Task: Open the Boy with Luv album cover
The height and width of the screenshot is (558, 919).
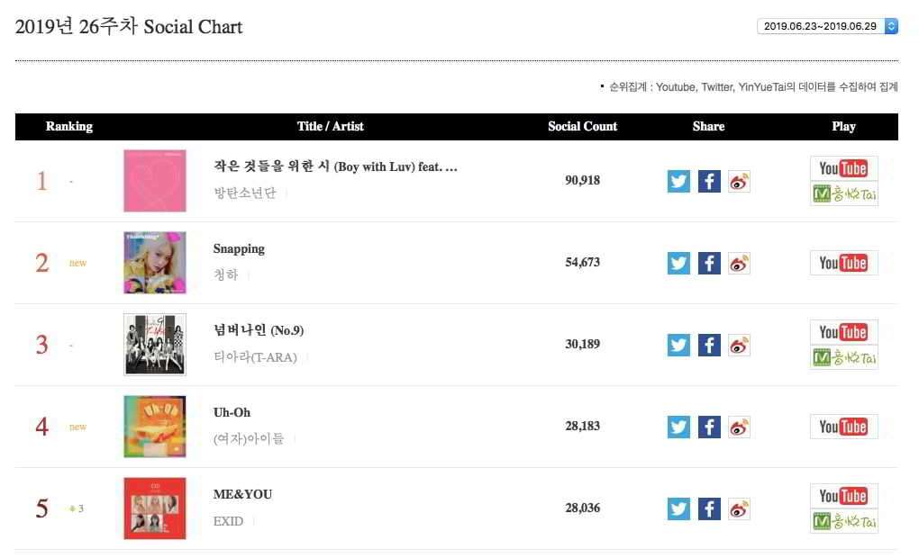Action: [155, 181]
